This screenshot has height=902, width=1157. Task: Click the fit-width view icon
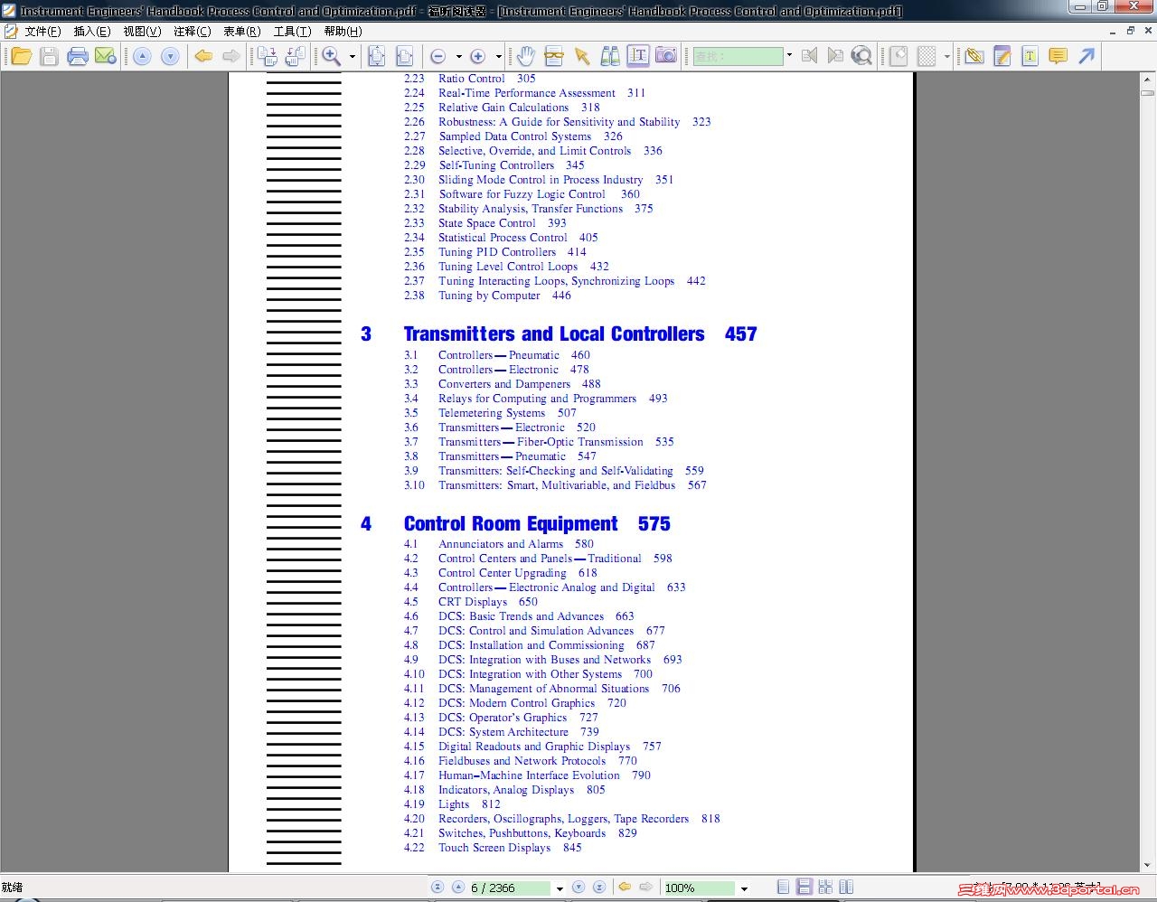404,56
